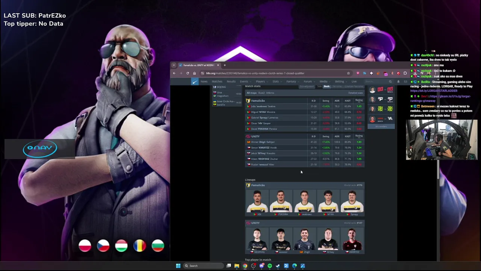481x271 pixels.
Task: Select Terrorist side filter
Action: pos(337,87)
